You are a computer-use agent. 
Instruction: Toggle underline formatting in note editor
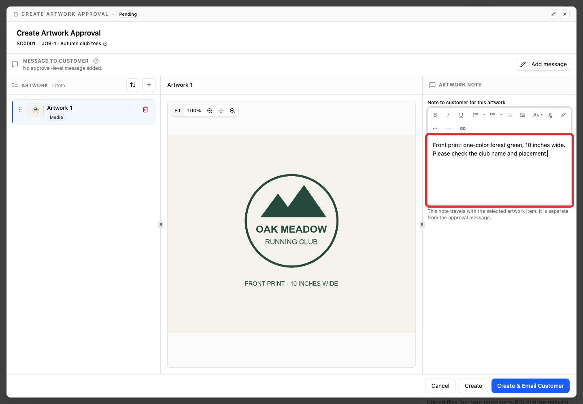coord(461,115)
